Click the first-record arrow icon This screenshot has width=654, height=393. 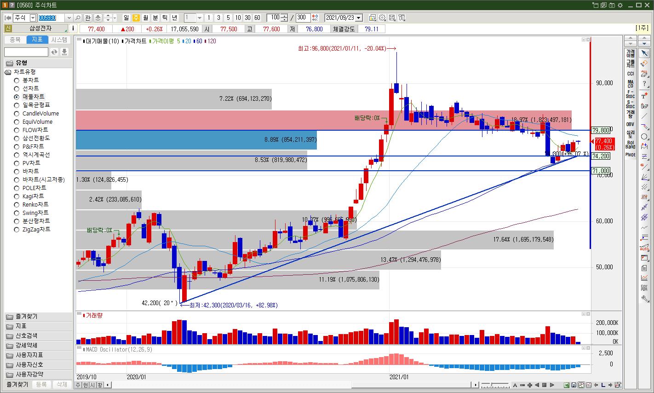point(8,18)
